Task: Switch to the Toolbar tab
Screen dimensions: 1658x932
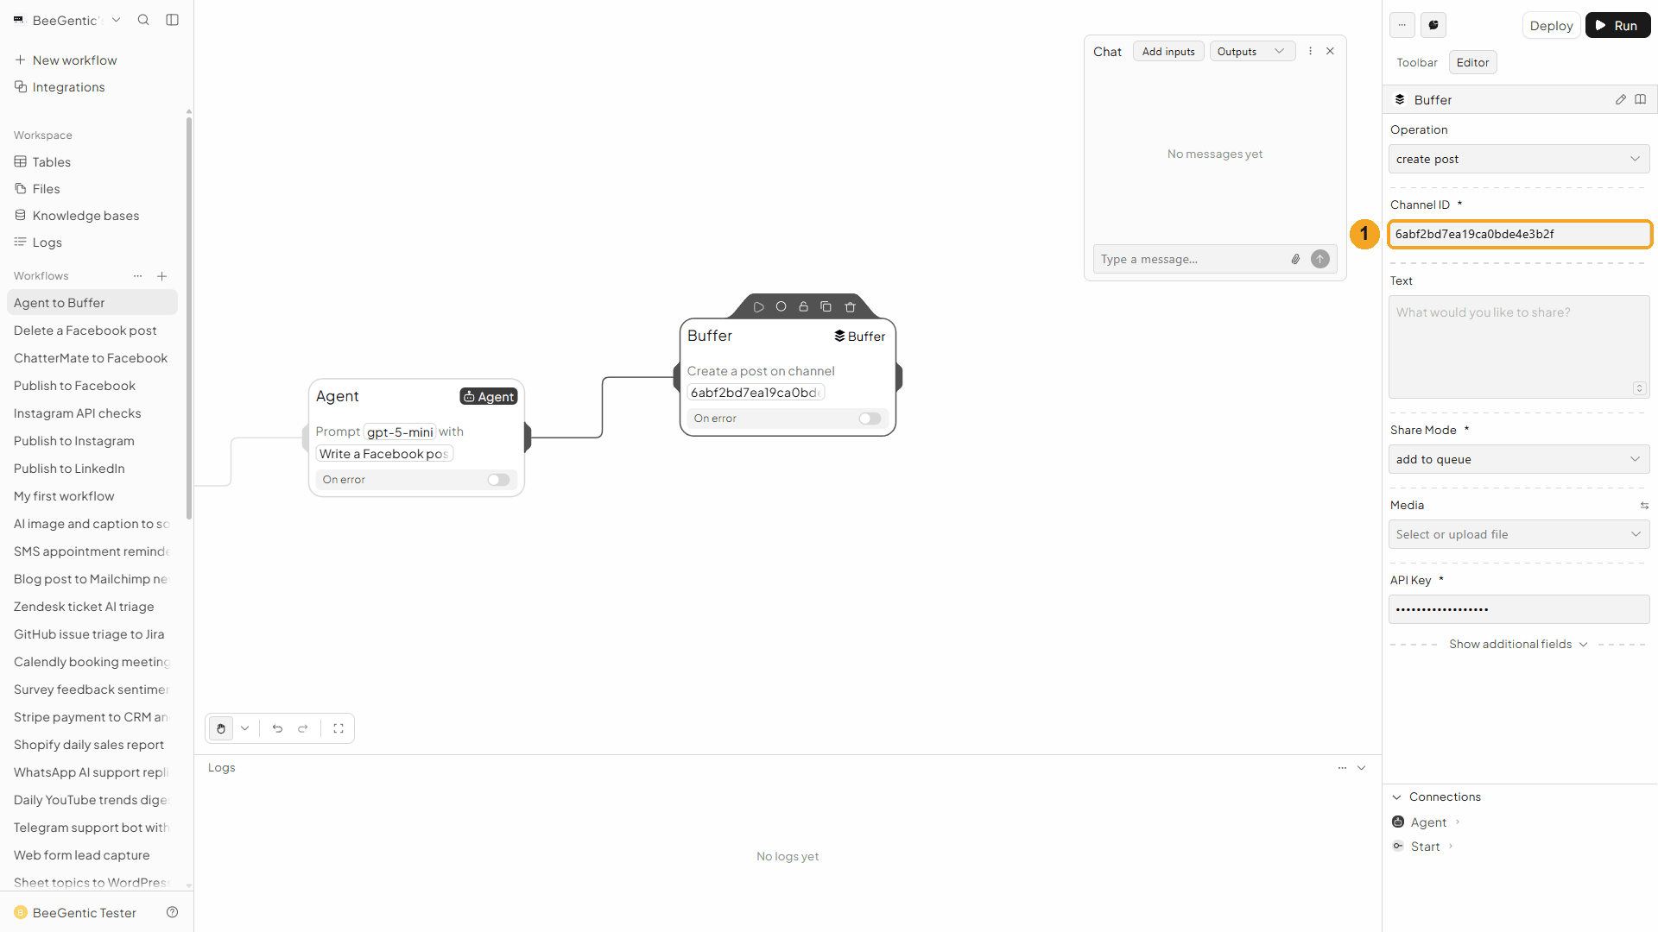Action: [x=1417, y=63]
